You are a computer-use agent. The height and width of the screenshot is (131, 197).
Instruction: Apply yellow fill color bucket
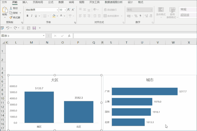pos(54,16)
